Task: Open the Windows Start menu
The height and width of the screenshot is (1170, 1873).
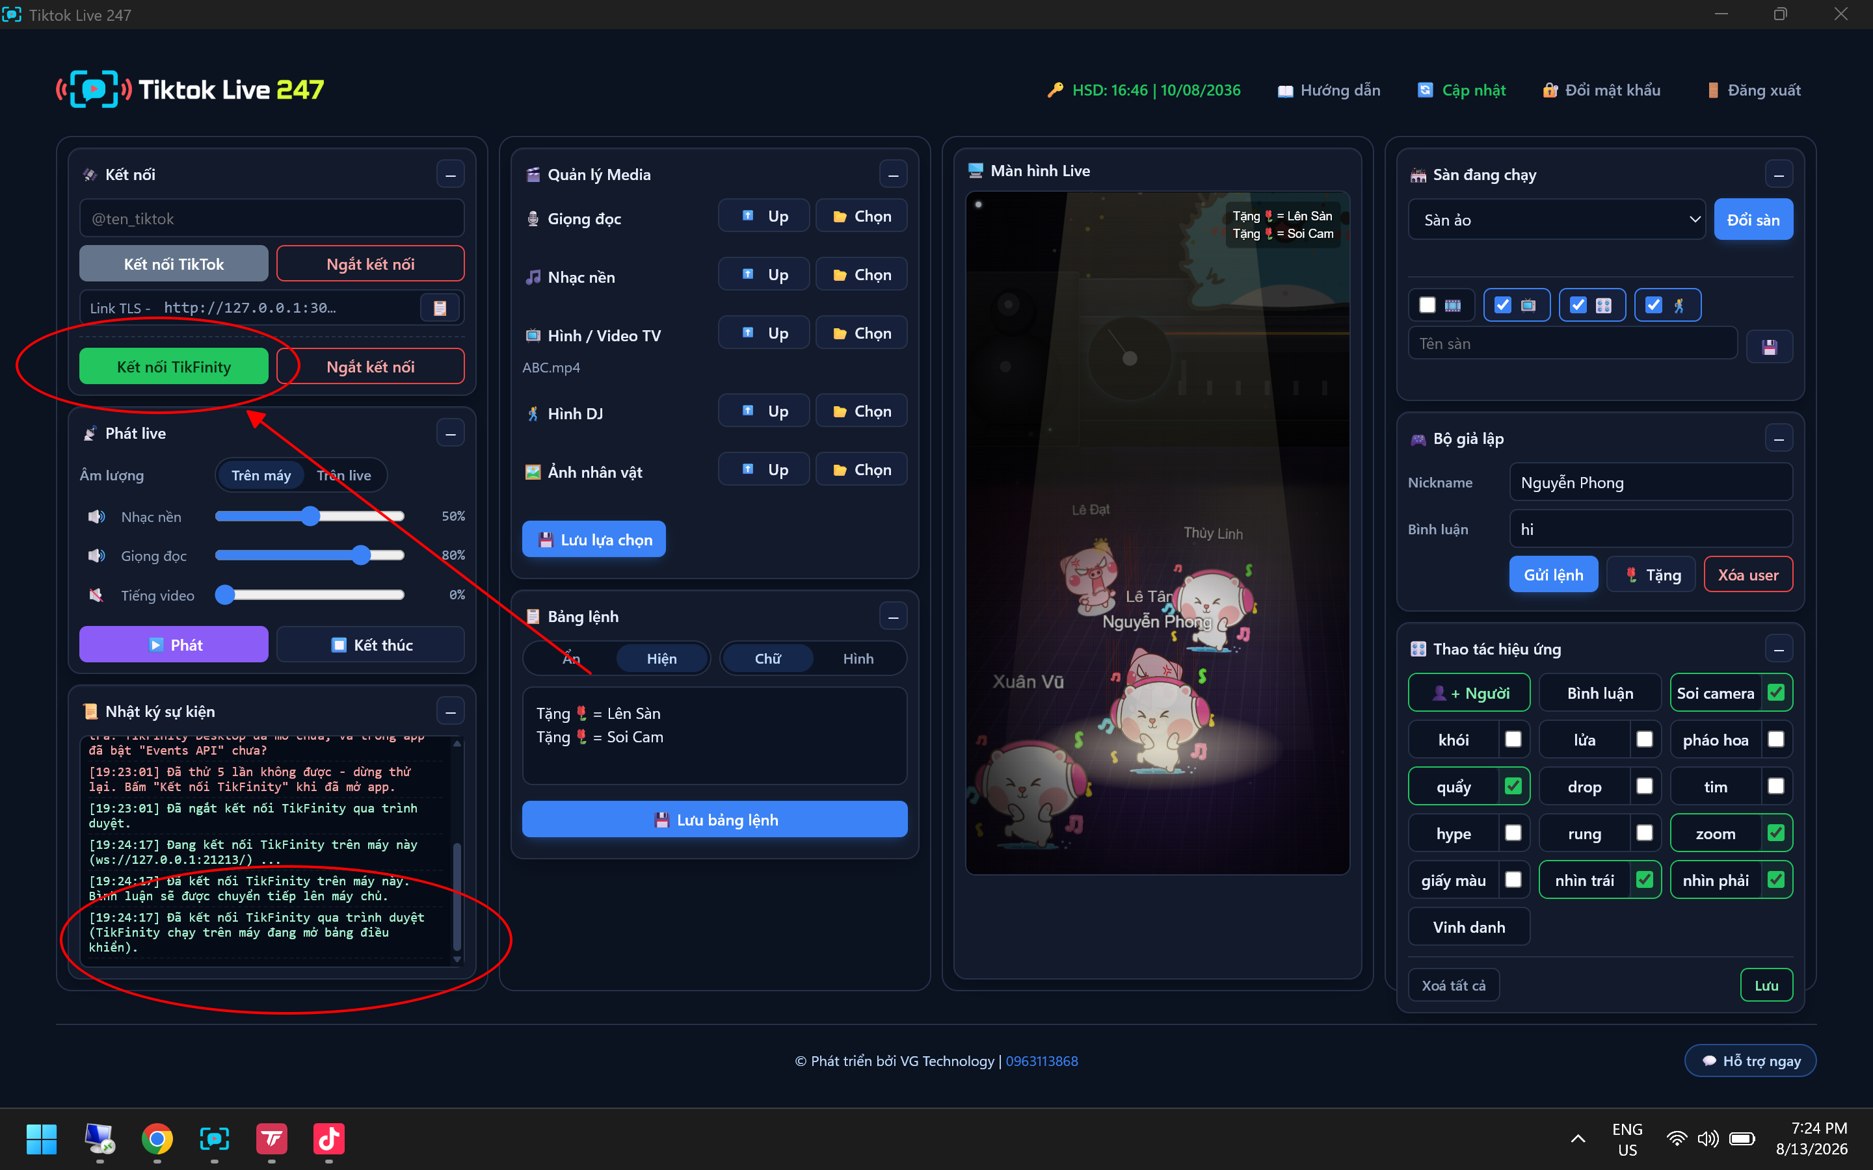Action: pyautogui.click(x=41, y=1139)
